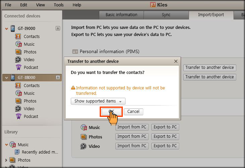Select the Import/Export tab
This screenshot has width=245, height=168.
point(211,15)
